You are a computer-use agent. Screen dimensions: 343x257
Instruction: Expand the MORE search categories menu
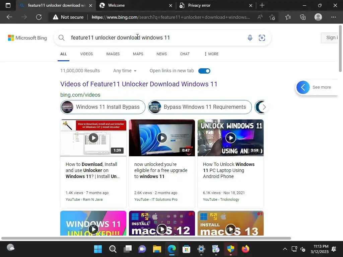pos(211,54)
